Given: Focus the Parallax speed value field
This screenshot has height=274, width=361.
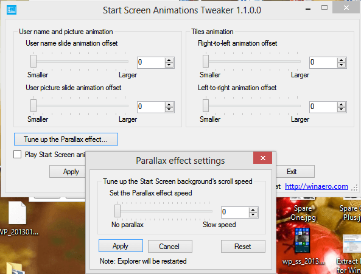Looking at the screenshot, I should pos(235,212).
